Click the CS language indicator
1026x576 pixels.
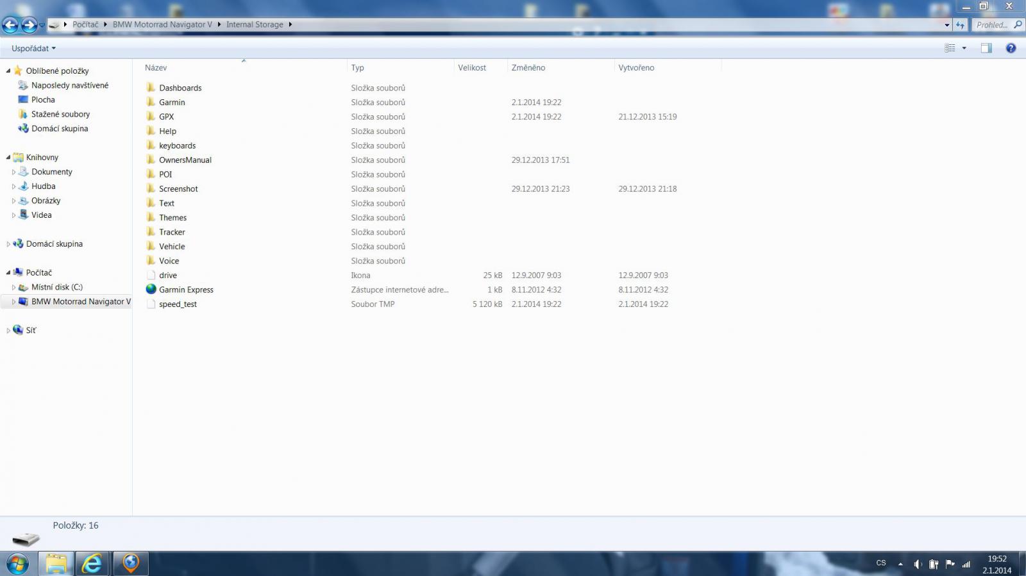coord(881,563)
